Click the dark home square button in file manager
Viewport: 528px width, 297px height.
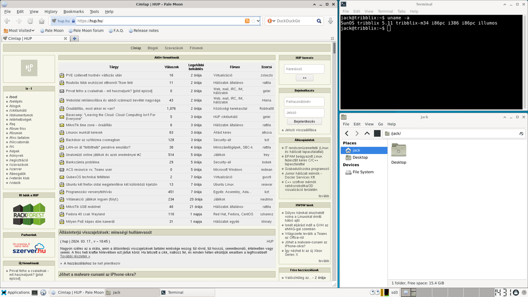pyautogui.click(x=377, y=133)
